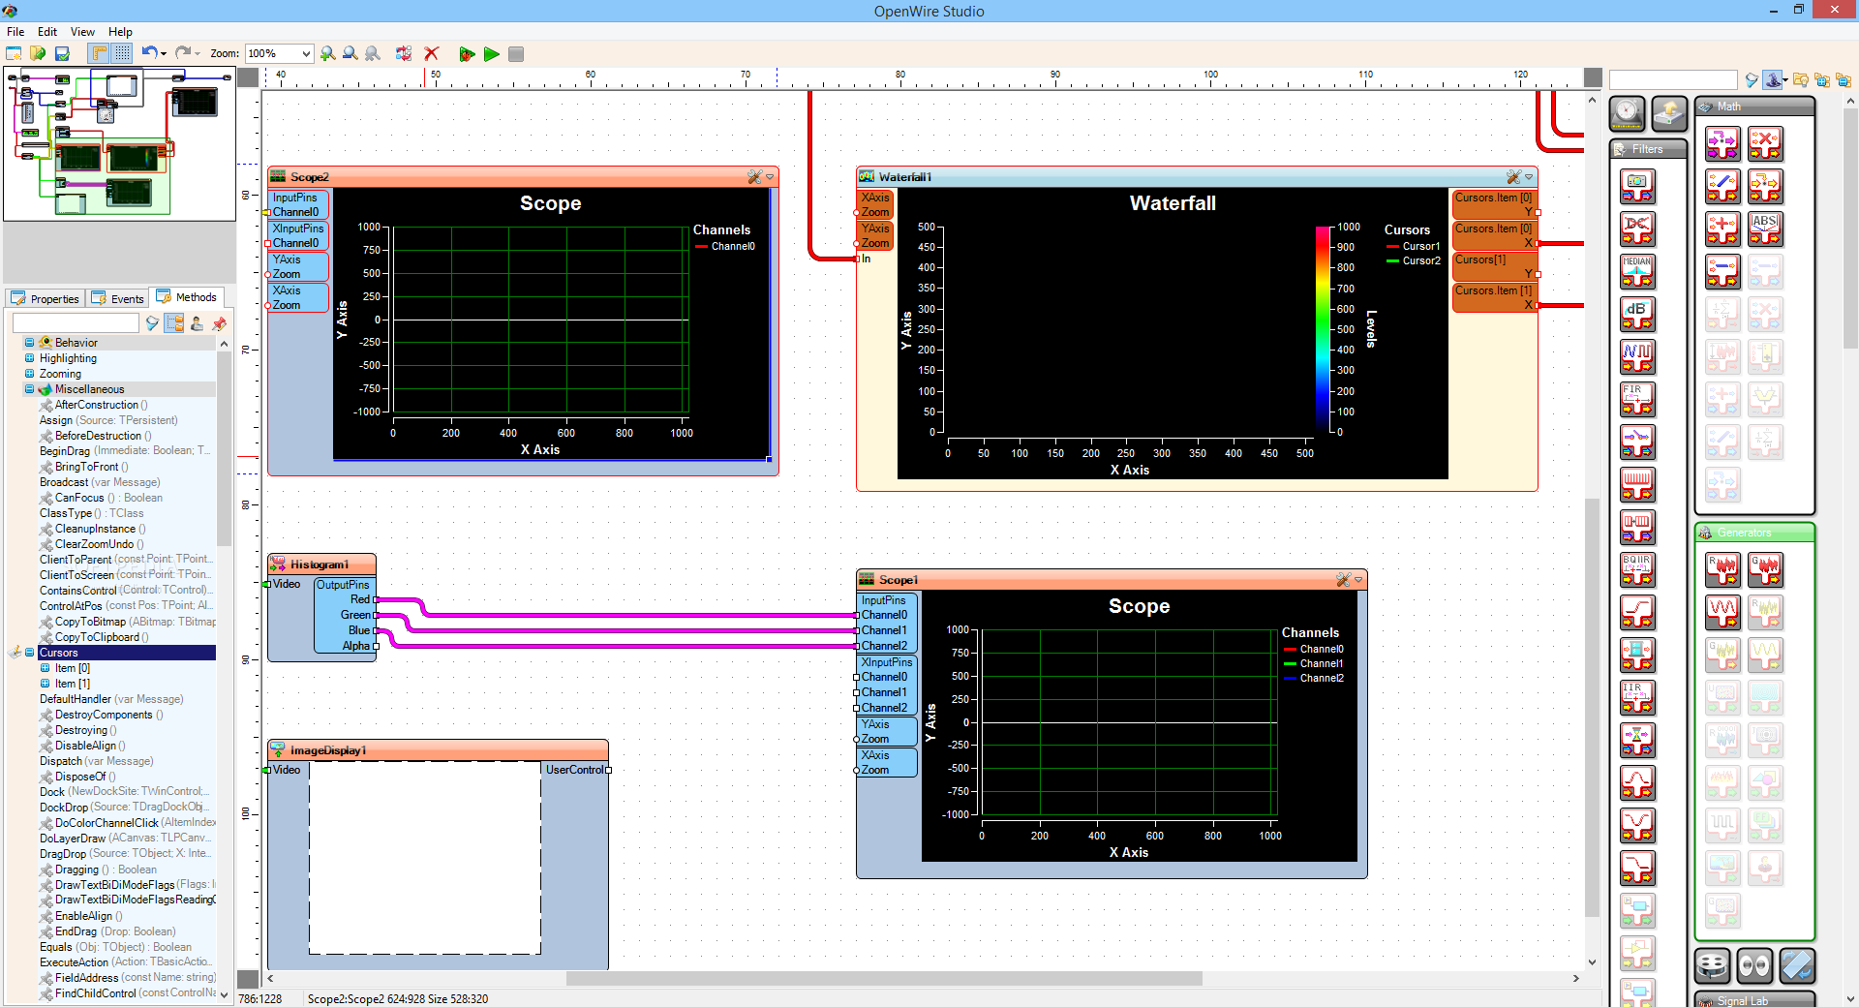The height and width of the screenshot is (1007, 1859).
Task: Zoom out with the magnifier minus icon
Action: coord(350,54)
